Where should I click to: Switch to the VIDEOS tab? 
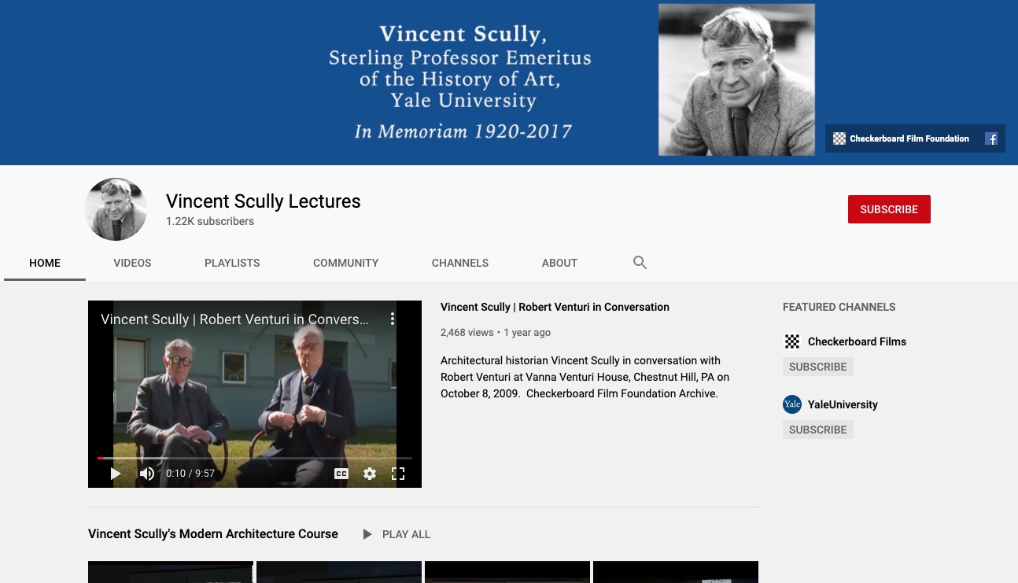132,263
